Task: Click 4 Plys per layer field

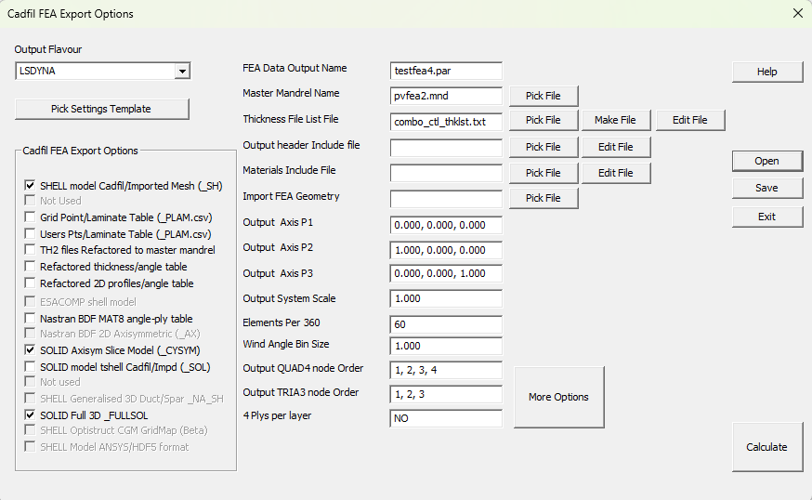Action: point(446,418)
